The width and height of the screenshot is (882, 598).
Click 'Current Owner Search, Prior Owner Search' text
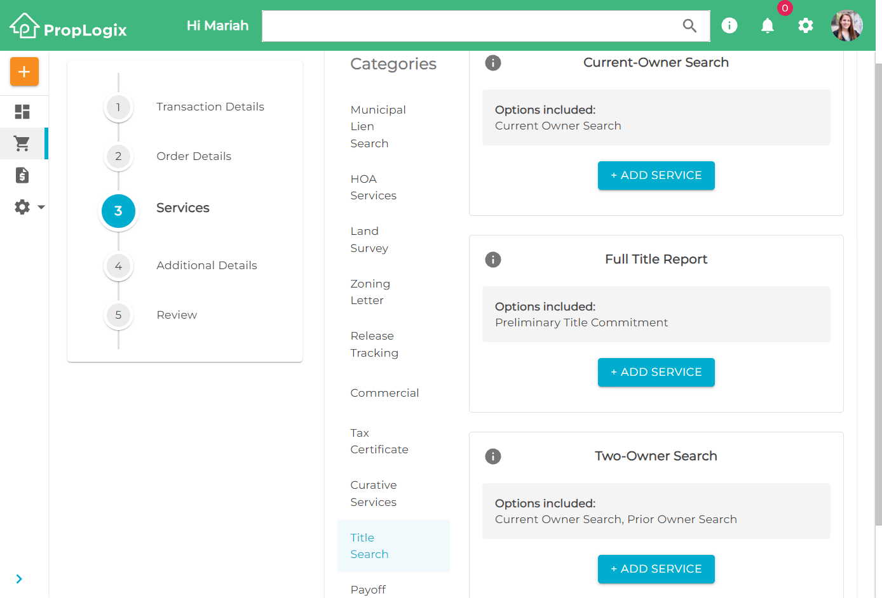pos(616,519)
